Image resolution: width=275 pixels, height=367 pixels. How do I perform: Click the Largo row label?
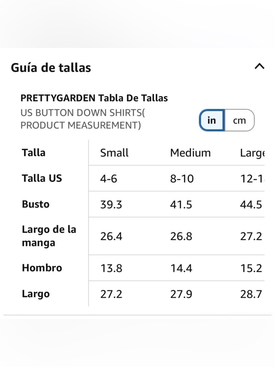pyautogui.click(x=36, y=294)
